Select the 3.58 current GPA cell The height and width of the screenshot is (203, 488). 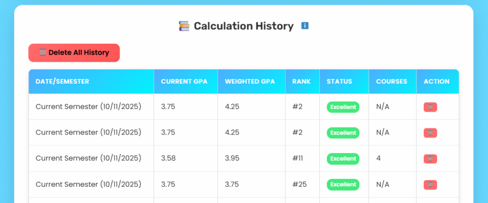tap(168, 158)
